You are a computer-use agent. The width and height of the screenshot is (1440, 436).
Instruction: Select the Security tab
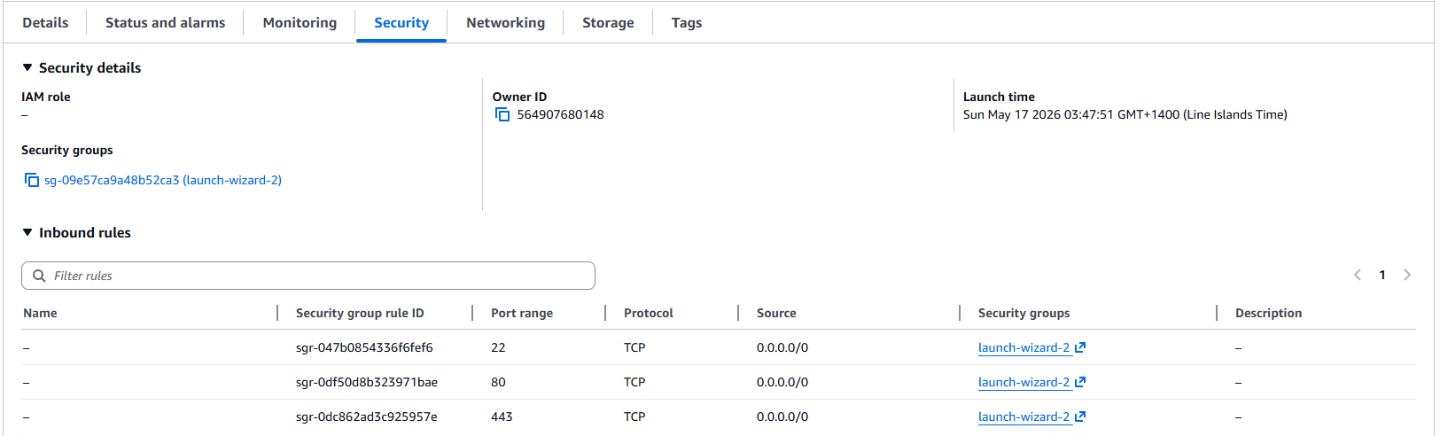(401, 23)
